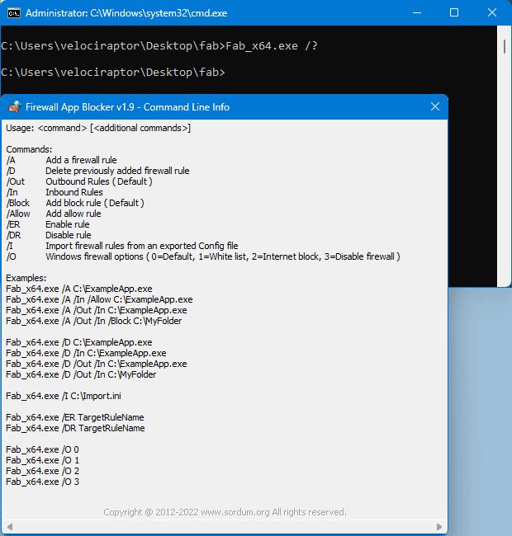Screen dimensions: 512x536
Task: Click the empty prompt line in cmd window
Action: coord(113,73)
